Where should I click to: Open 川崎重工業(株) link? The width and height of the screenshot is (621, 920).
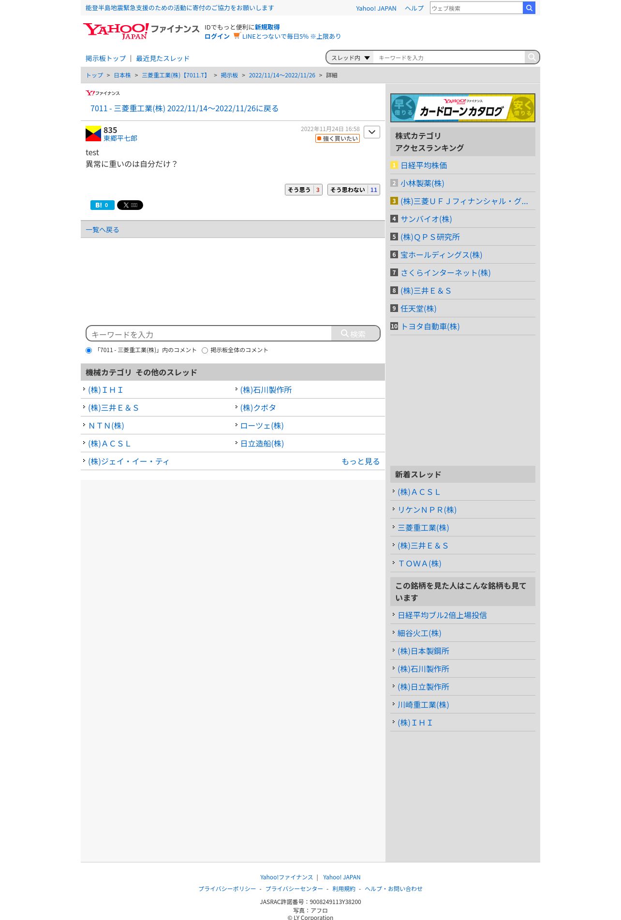pos(423,705)
